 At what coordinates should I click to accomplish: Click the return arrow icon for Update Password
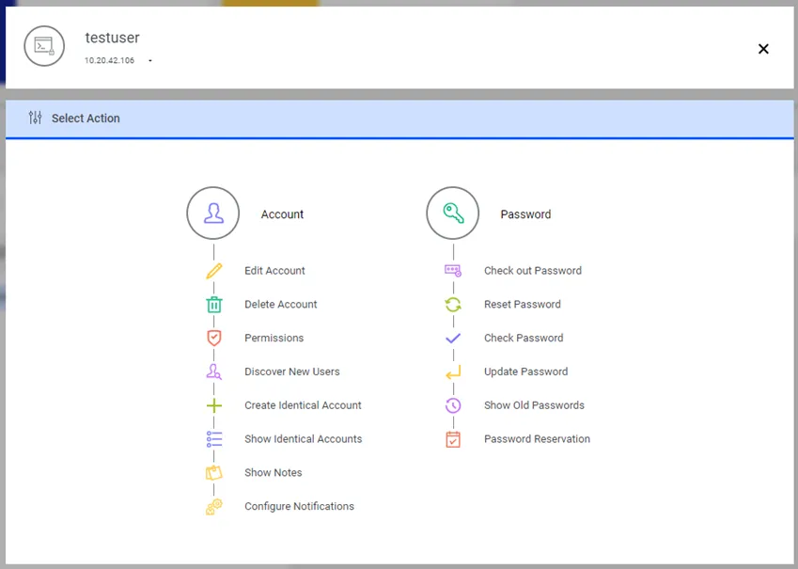453,371
